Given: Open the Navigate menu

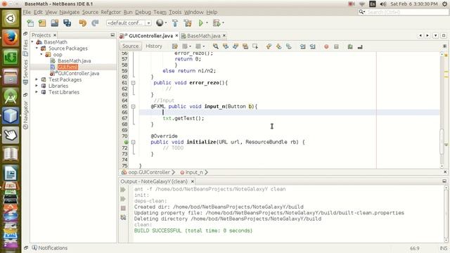Looking at the screenshot, I should pos(70,12).
